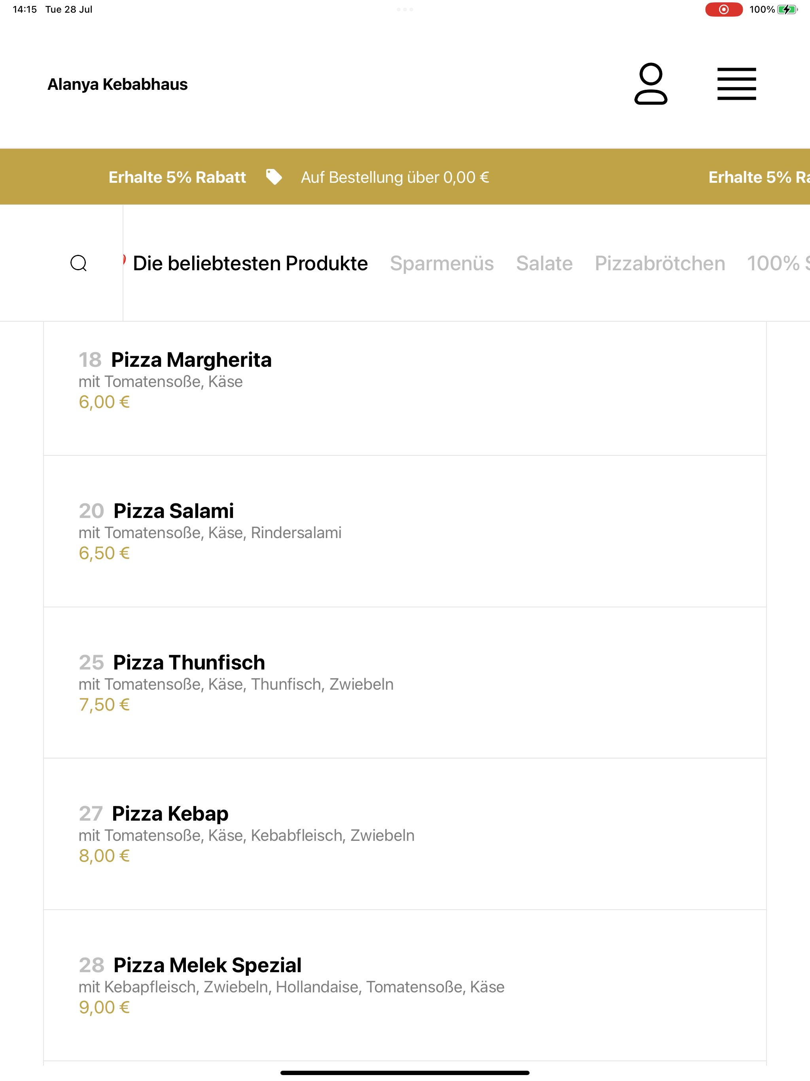
Task: Open the hamburger menu
Action: (x=737, y=84)
